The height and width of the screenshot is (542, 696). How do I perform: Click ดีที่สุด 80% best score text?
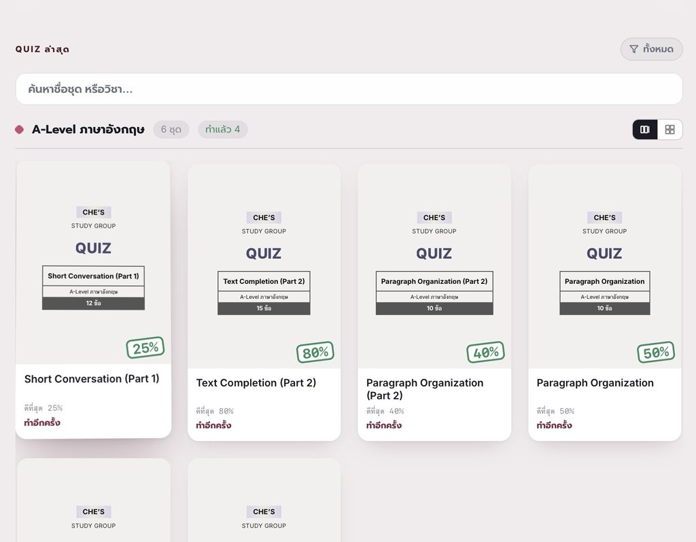(x=215, y=411)
